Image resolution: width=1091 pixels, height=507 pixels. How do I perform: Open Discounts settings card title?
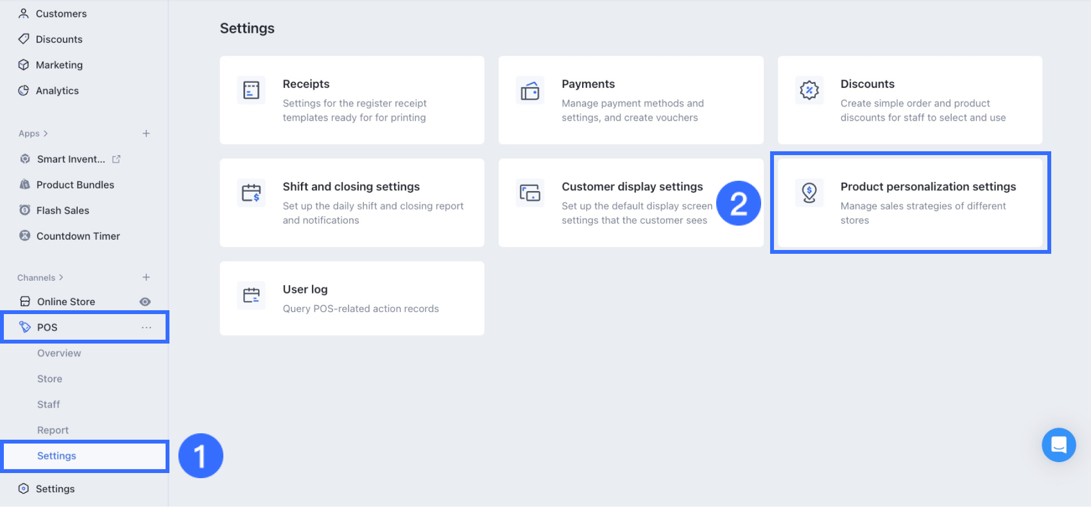coord(868,84)
